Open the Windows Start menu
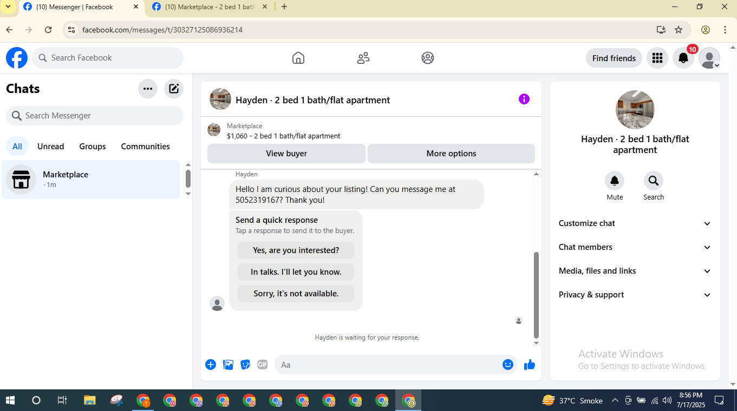737x411 pixels. (10, 401)
